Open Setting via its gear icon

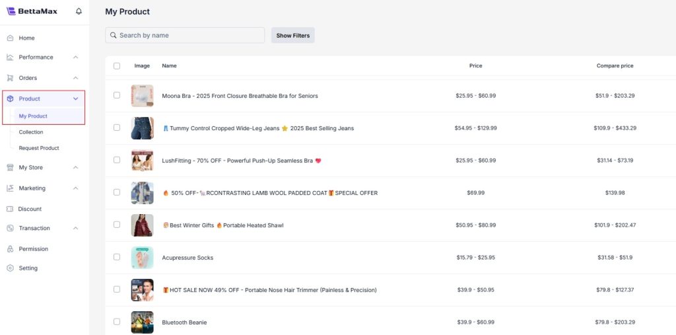(x=10, y=268)
